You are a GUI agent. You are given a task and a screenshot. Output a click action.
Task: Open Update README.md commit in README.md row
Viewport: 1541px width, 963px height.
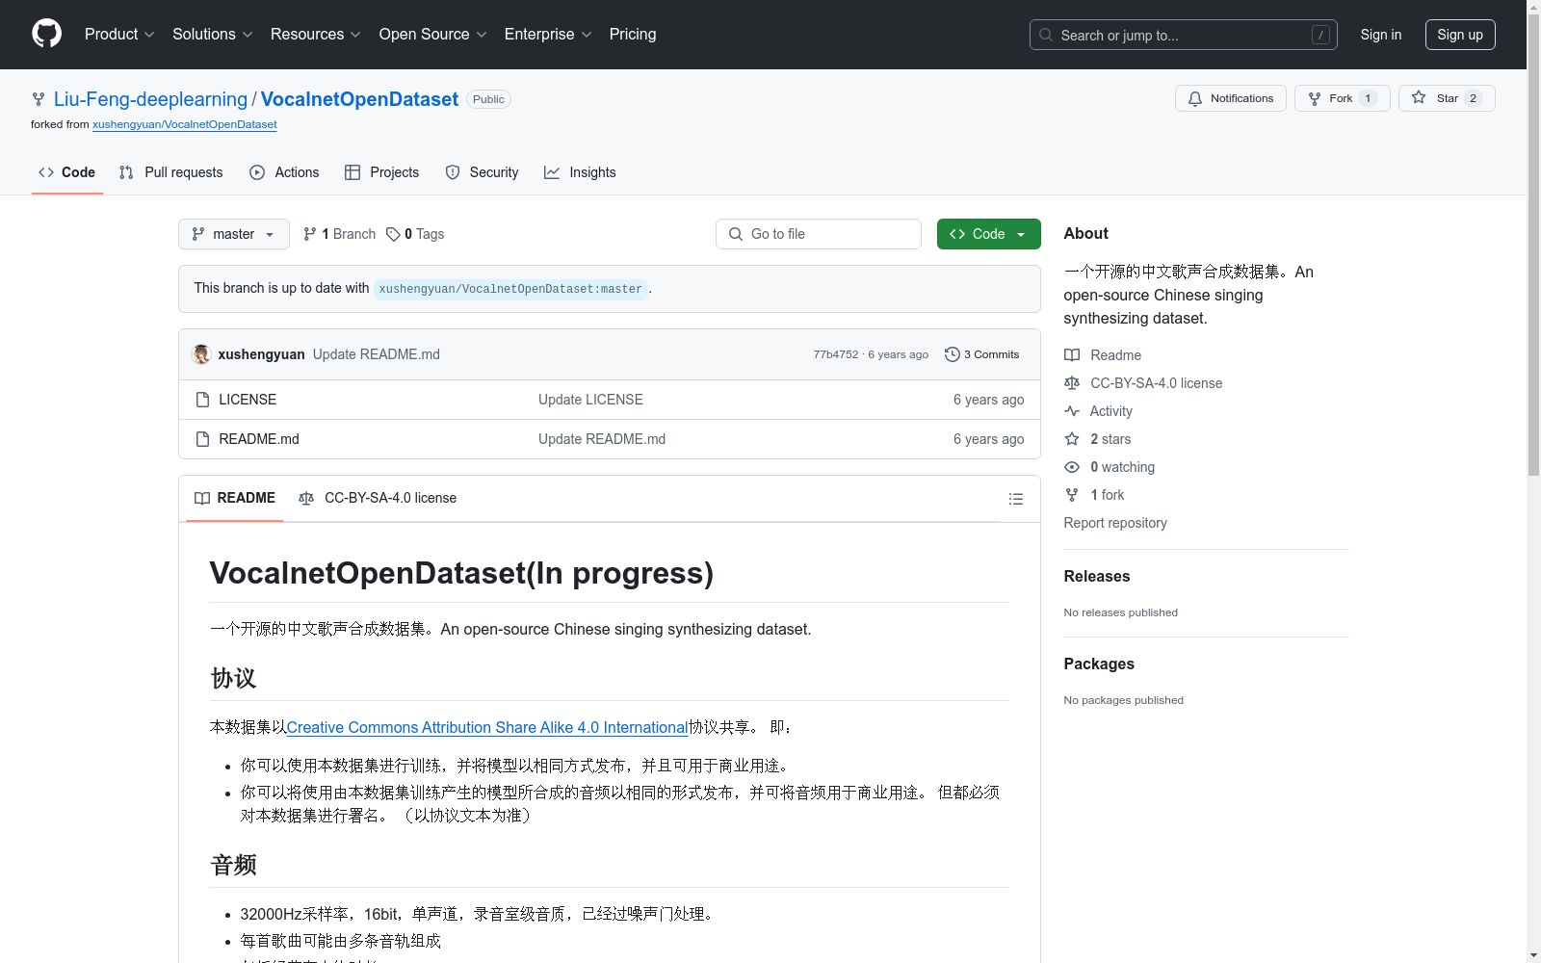[602, 439]
